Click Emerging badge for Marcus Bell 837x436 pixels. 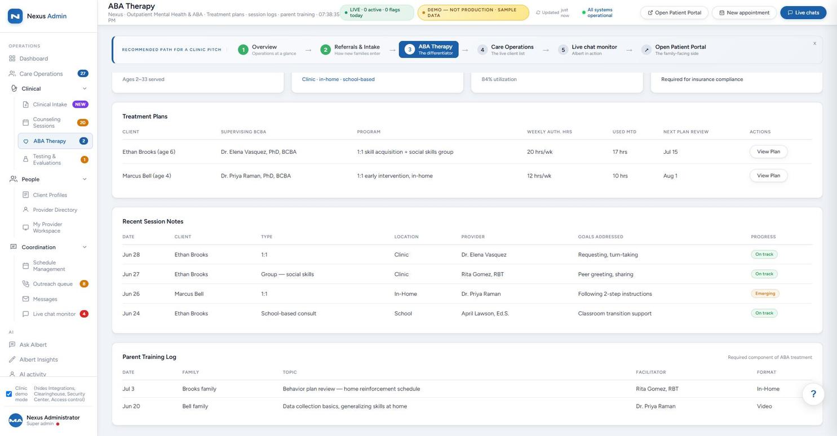coord(765,293)
